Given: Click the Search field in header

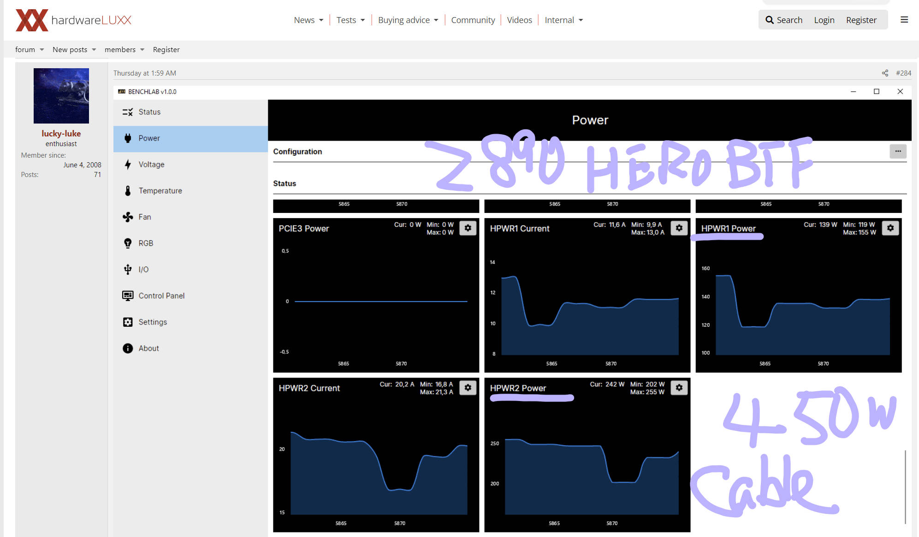Looking at the screenshot, I should (x=784, y=20).
